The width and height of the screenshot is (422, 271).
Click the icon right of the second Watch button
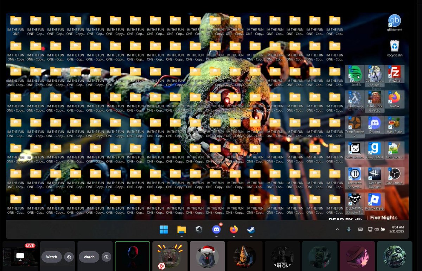(x=106, y=257)
